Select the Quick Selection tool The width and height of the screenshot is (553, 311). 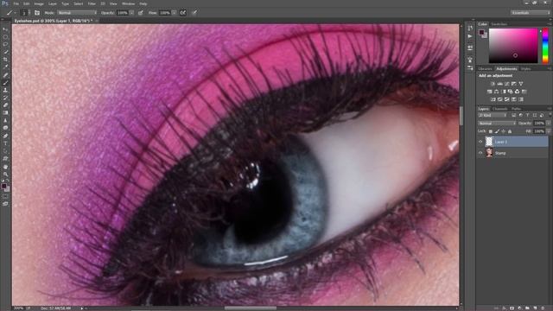[5, 52]
